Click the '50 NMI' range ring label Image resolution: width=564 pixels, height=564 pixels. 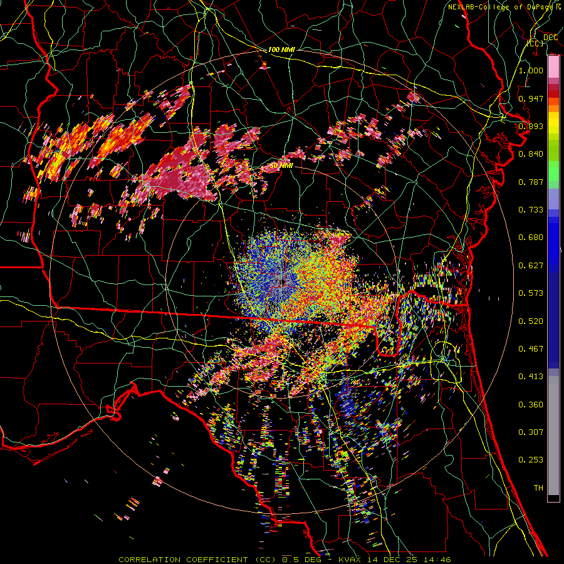281,166
